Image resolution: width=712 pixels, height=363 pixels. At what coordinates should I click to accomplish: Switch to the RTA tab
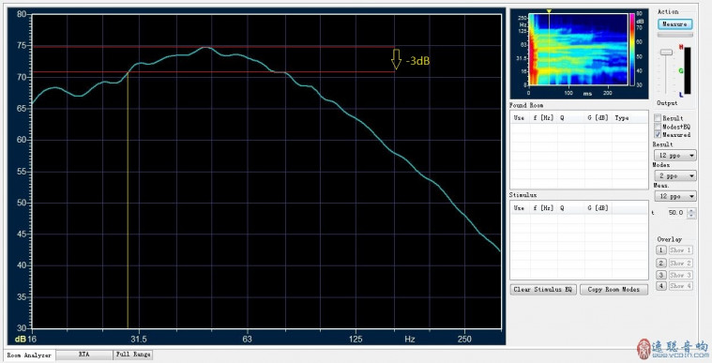83,355
